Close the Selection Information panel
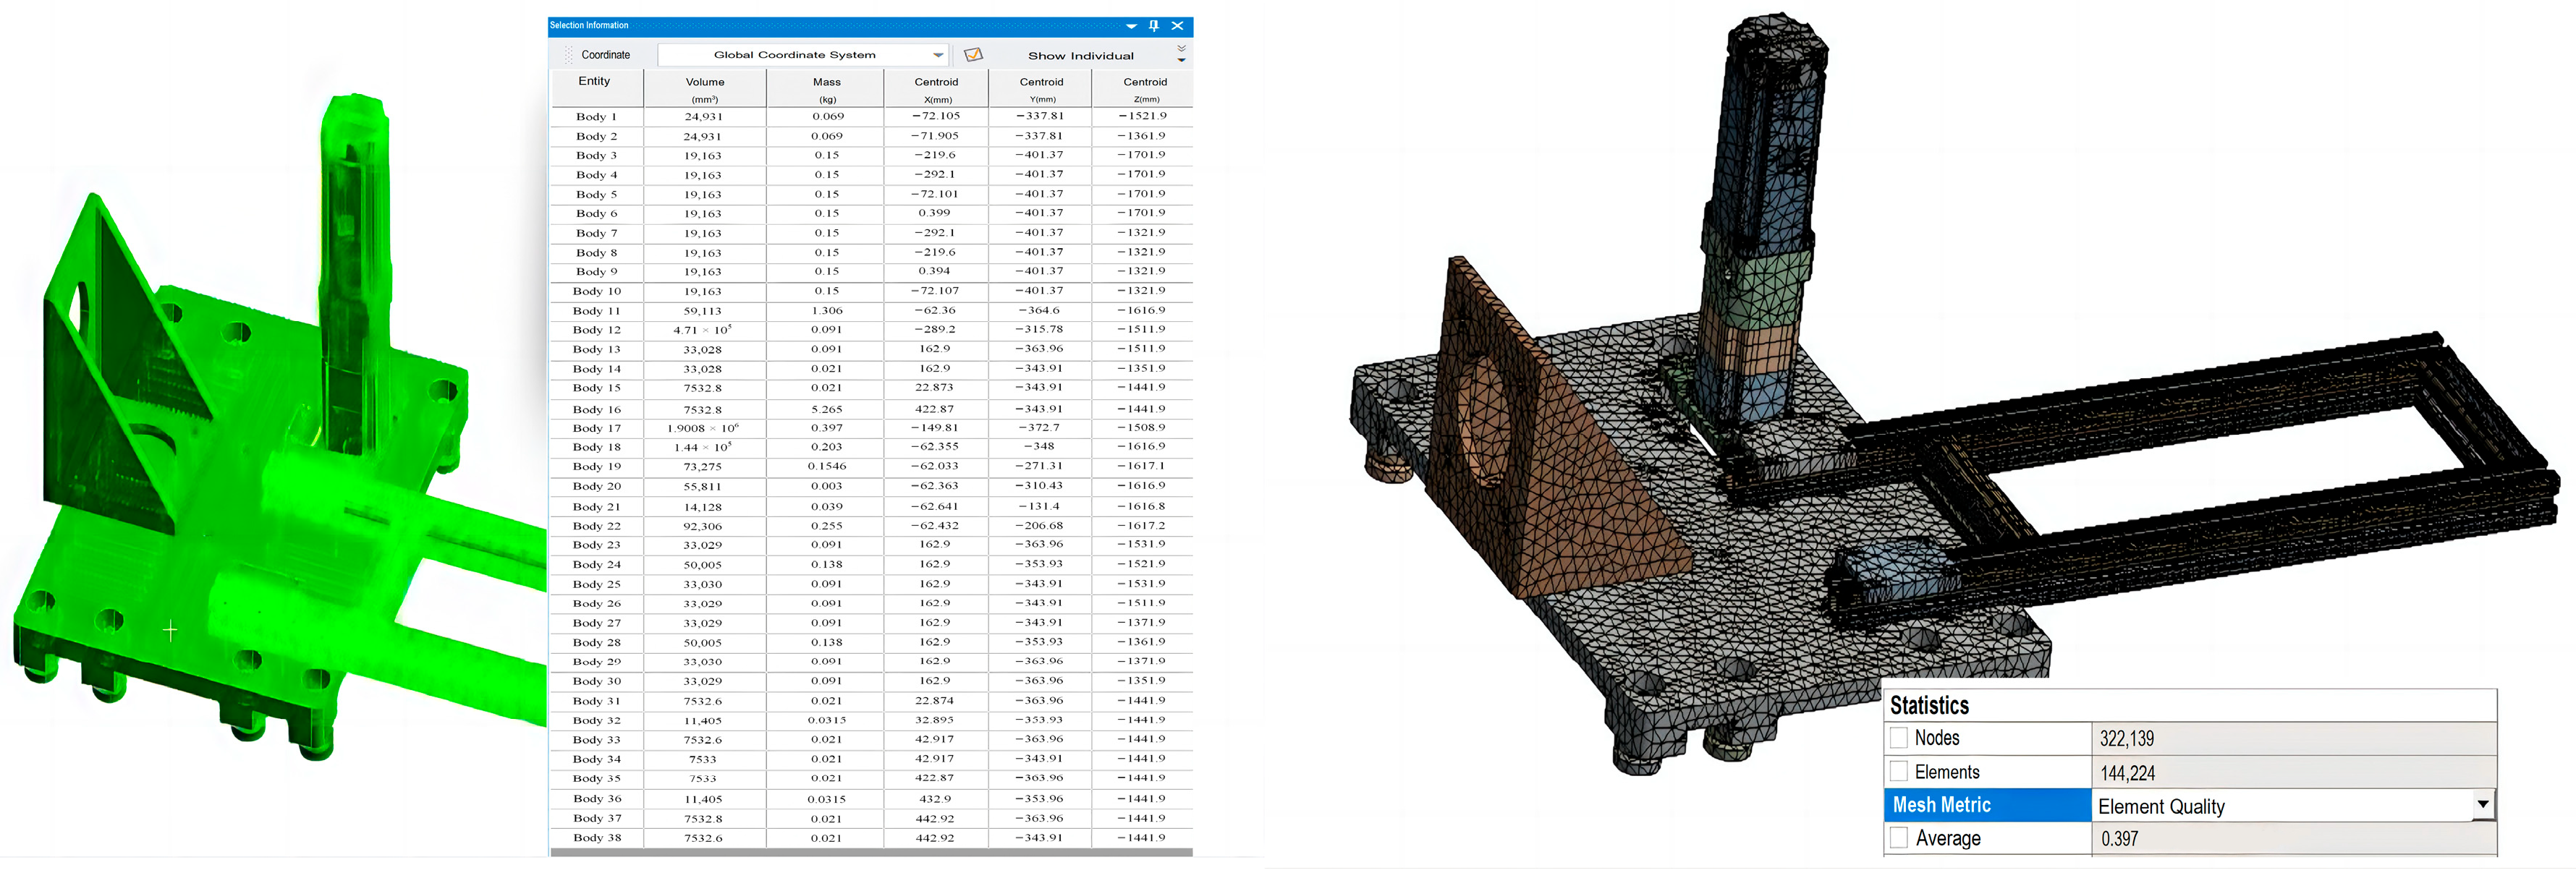This screenshot has width=2576, height=886. pyautogui.click(x=1177, y=26)
